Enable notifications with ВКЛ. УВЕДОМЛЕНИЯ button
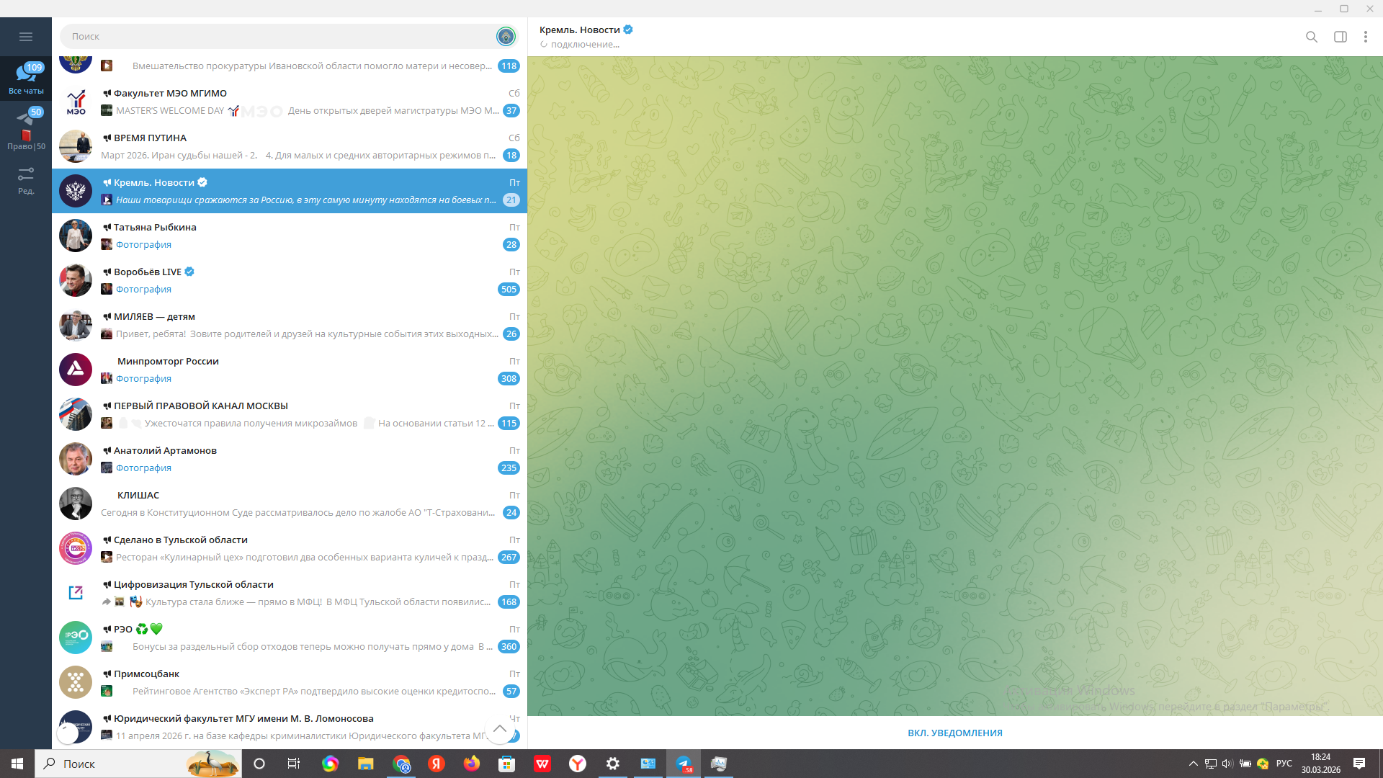Screen dimensions: 1383x778 (x=954, y=733)
